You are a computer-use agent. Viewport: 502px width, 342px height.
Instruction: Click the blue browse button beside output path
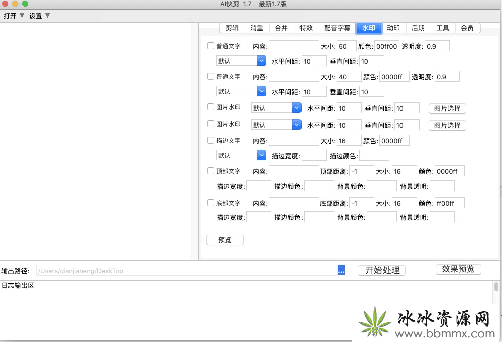coord(341,271)
